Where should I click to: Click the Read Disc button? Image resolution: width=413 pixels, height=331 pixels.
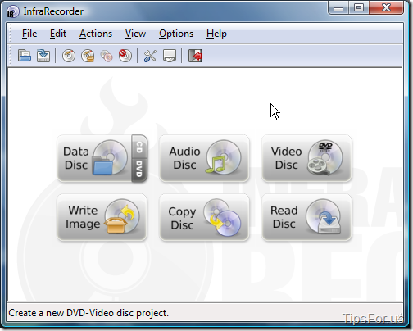[306, 217]
